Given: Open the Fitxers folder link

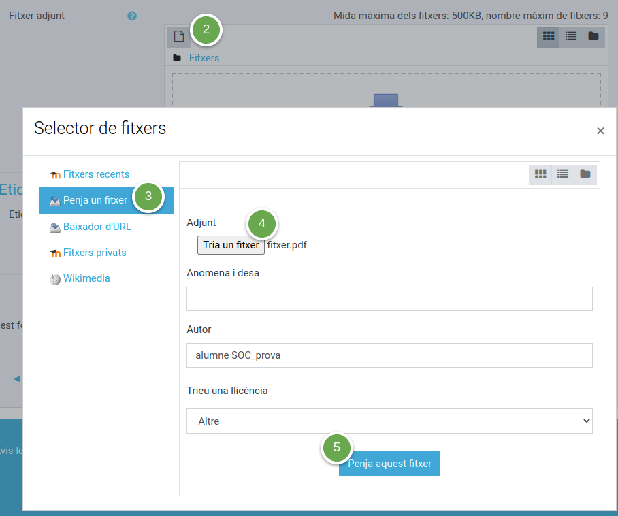Looking at the screenshot, I should [204, 58].
